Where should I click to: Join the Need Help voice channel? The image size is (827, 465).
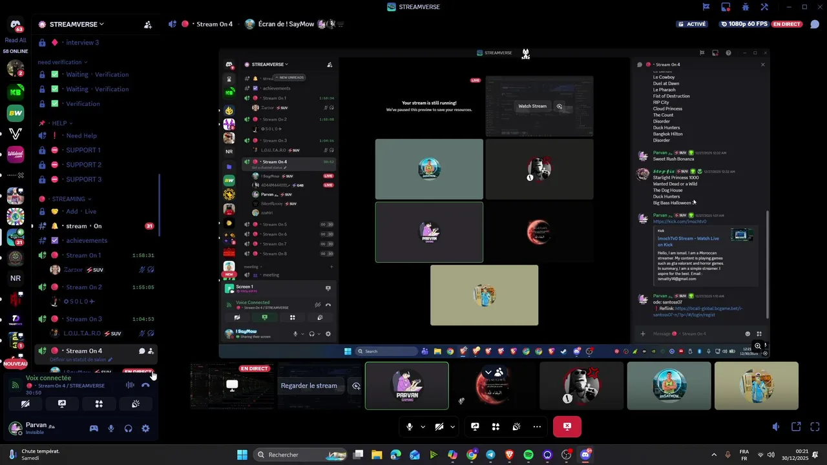click(x=96, y=136)
